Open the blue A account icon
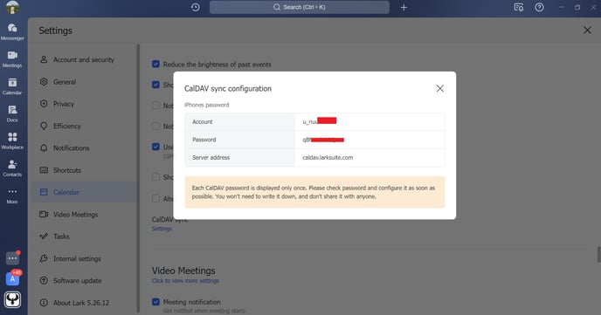Viewport: 601px width, 315px height. (12, 278)
